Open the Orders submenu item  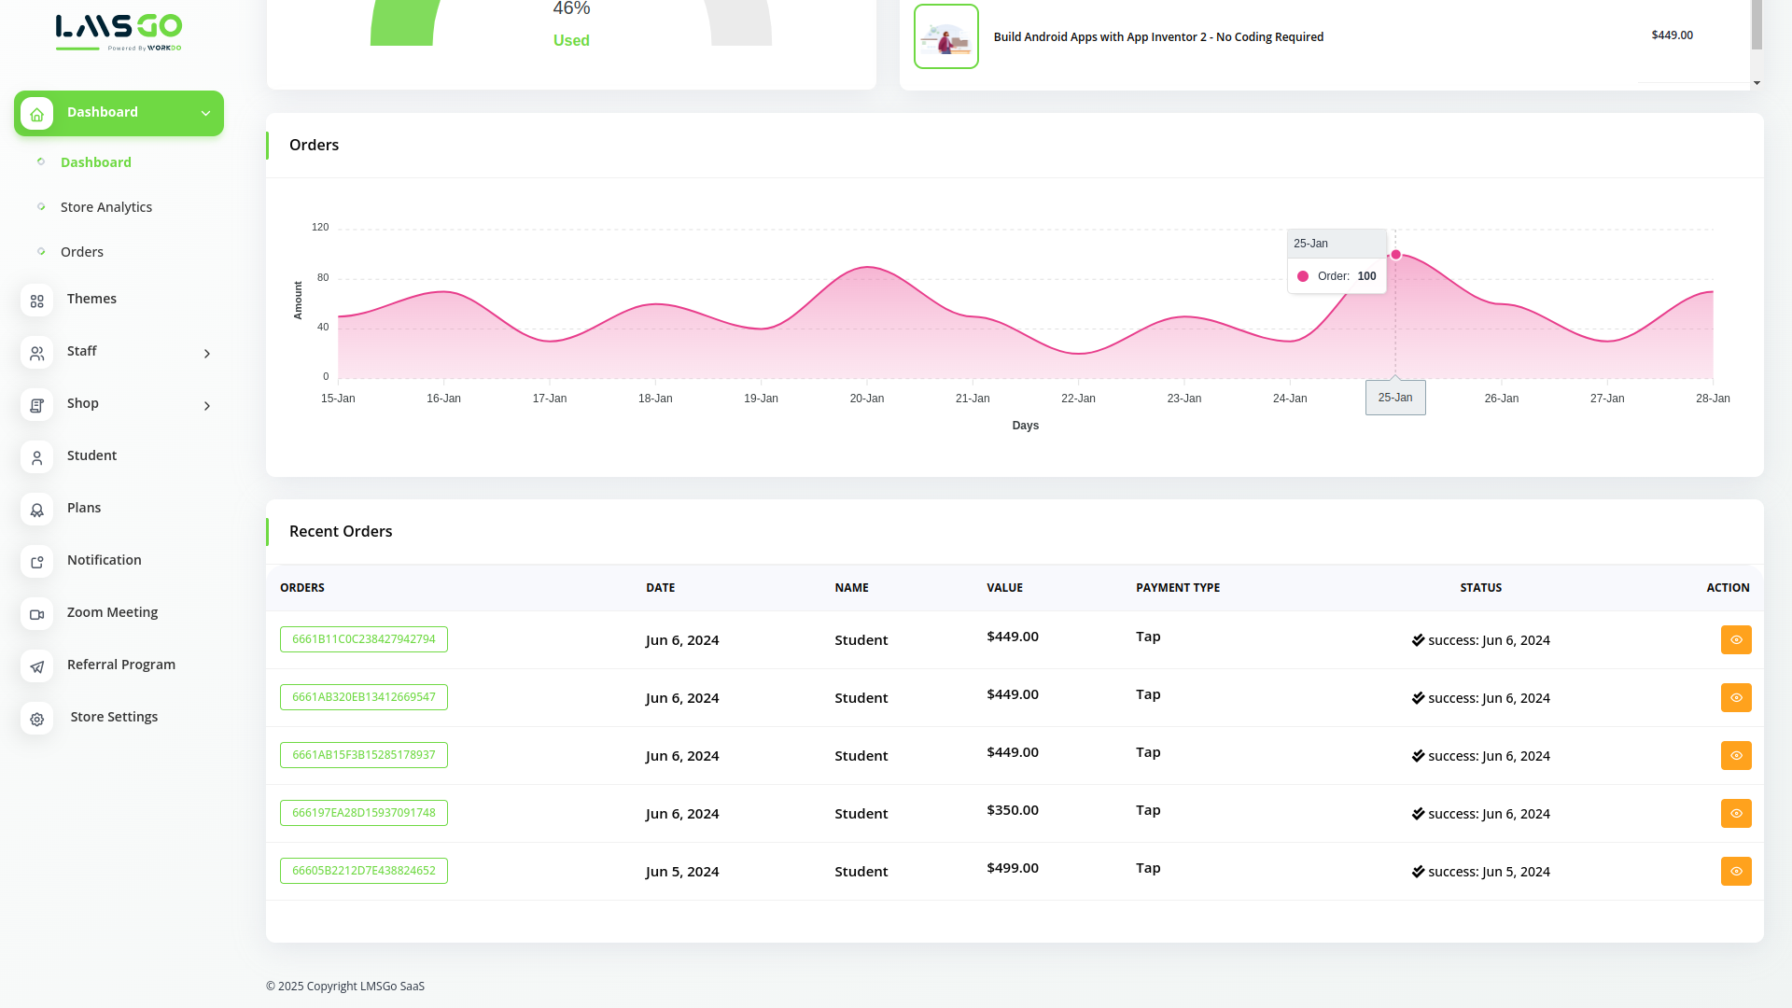82,252
